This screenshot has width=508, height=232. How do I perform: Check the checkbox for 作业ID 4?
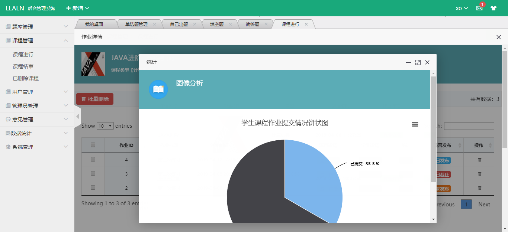[93, 159]
